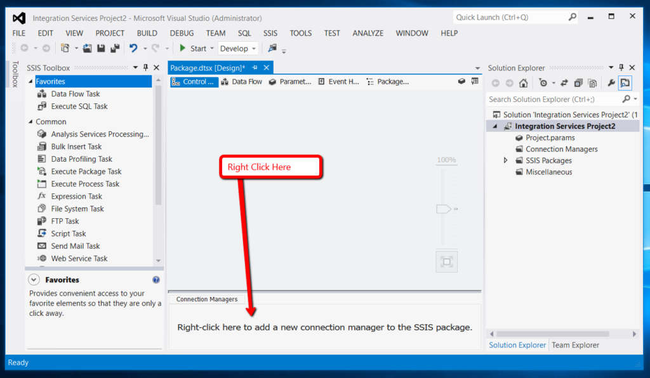This screenshot has width=650, height=378.
Task: Open the Develop configuration dropdown
Action: pyautogui.click(x=239, y=48)
